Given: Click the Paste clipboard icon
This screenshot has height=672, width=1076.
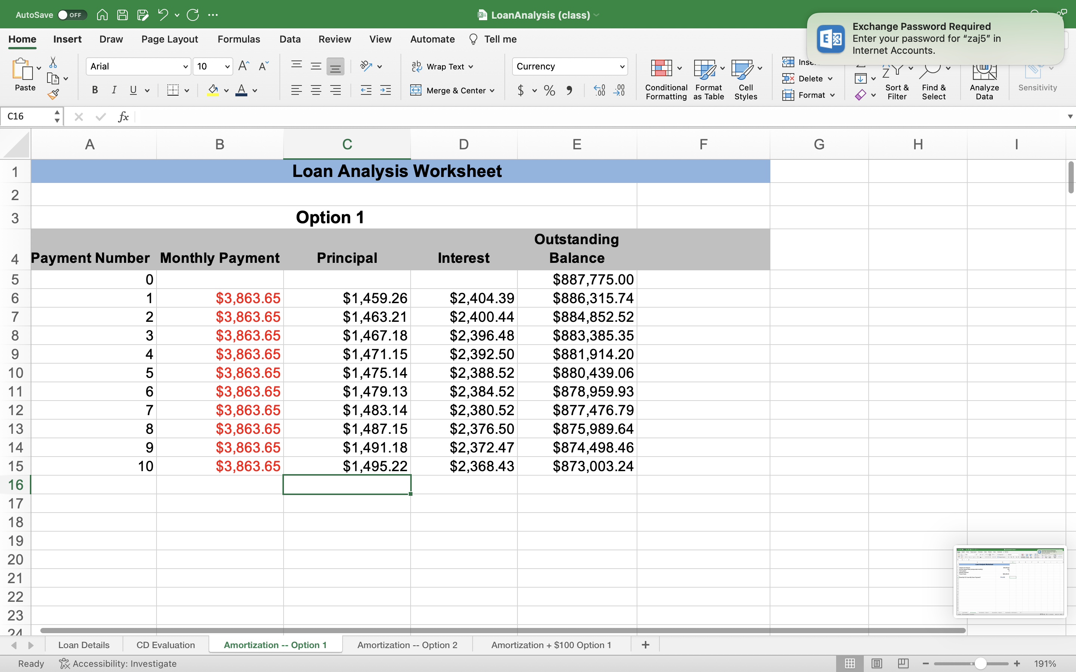Looking at the screenshot, I should tap(22, 69).
